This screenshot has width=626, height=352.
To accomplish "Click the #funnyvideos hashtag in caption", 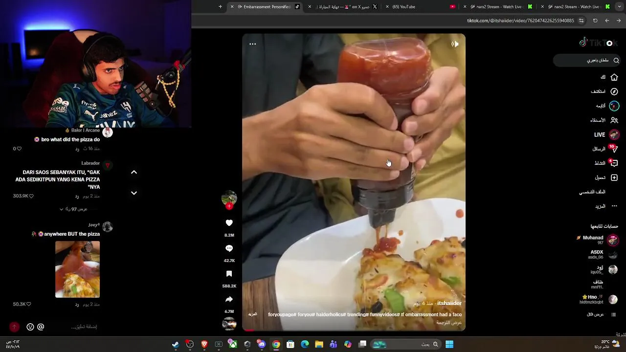I will 386,315.
